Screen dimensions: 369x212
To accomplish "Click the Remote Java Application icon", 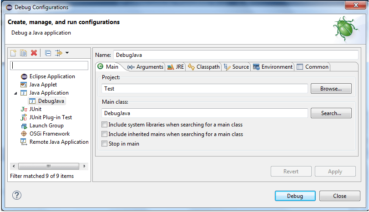I will pyautogui.click(x=24, y=142).
